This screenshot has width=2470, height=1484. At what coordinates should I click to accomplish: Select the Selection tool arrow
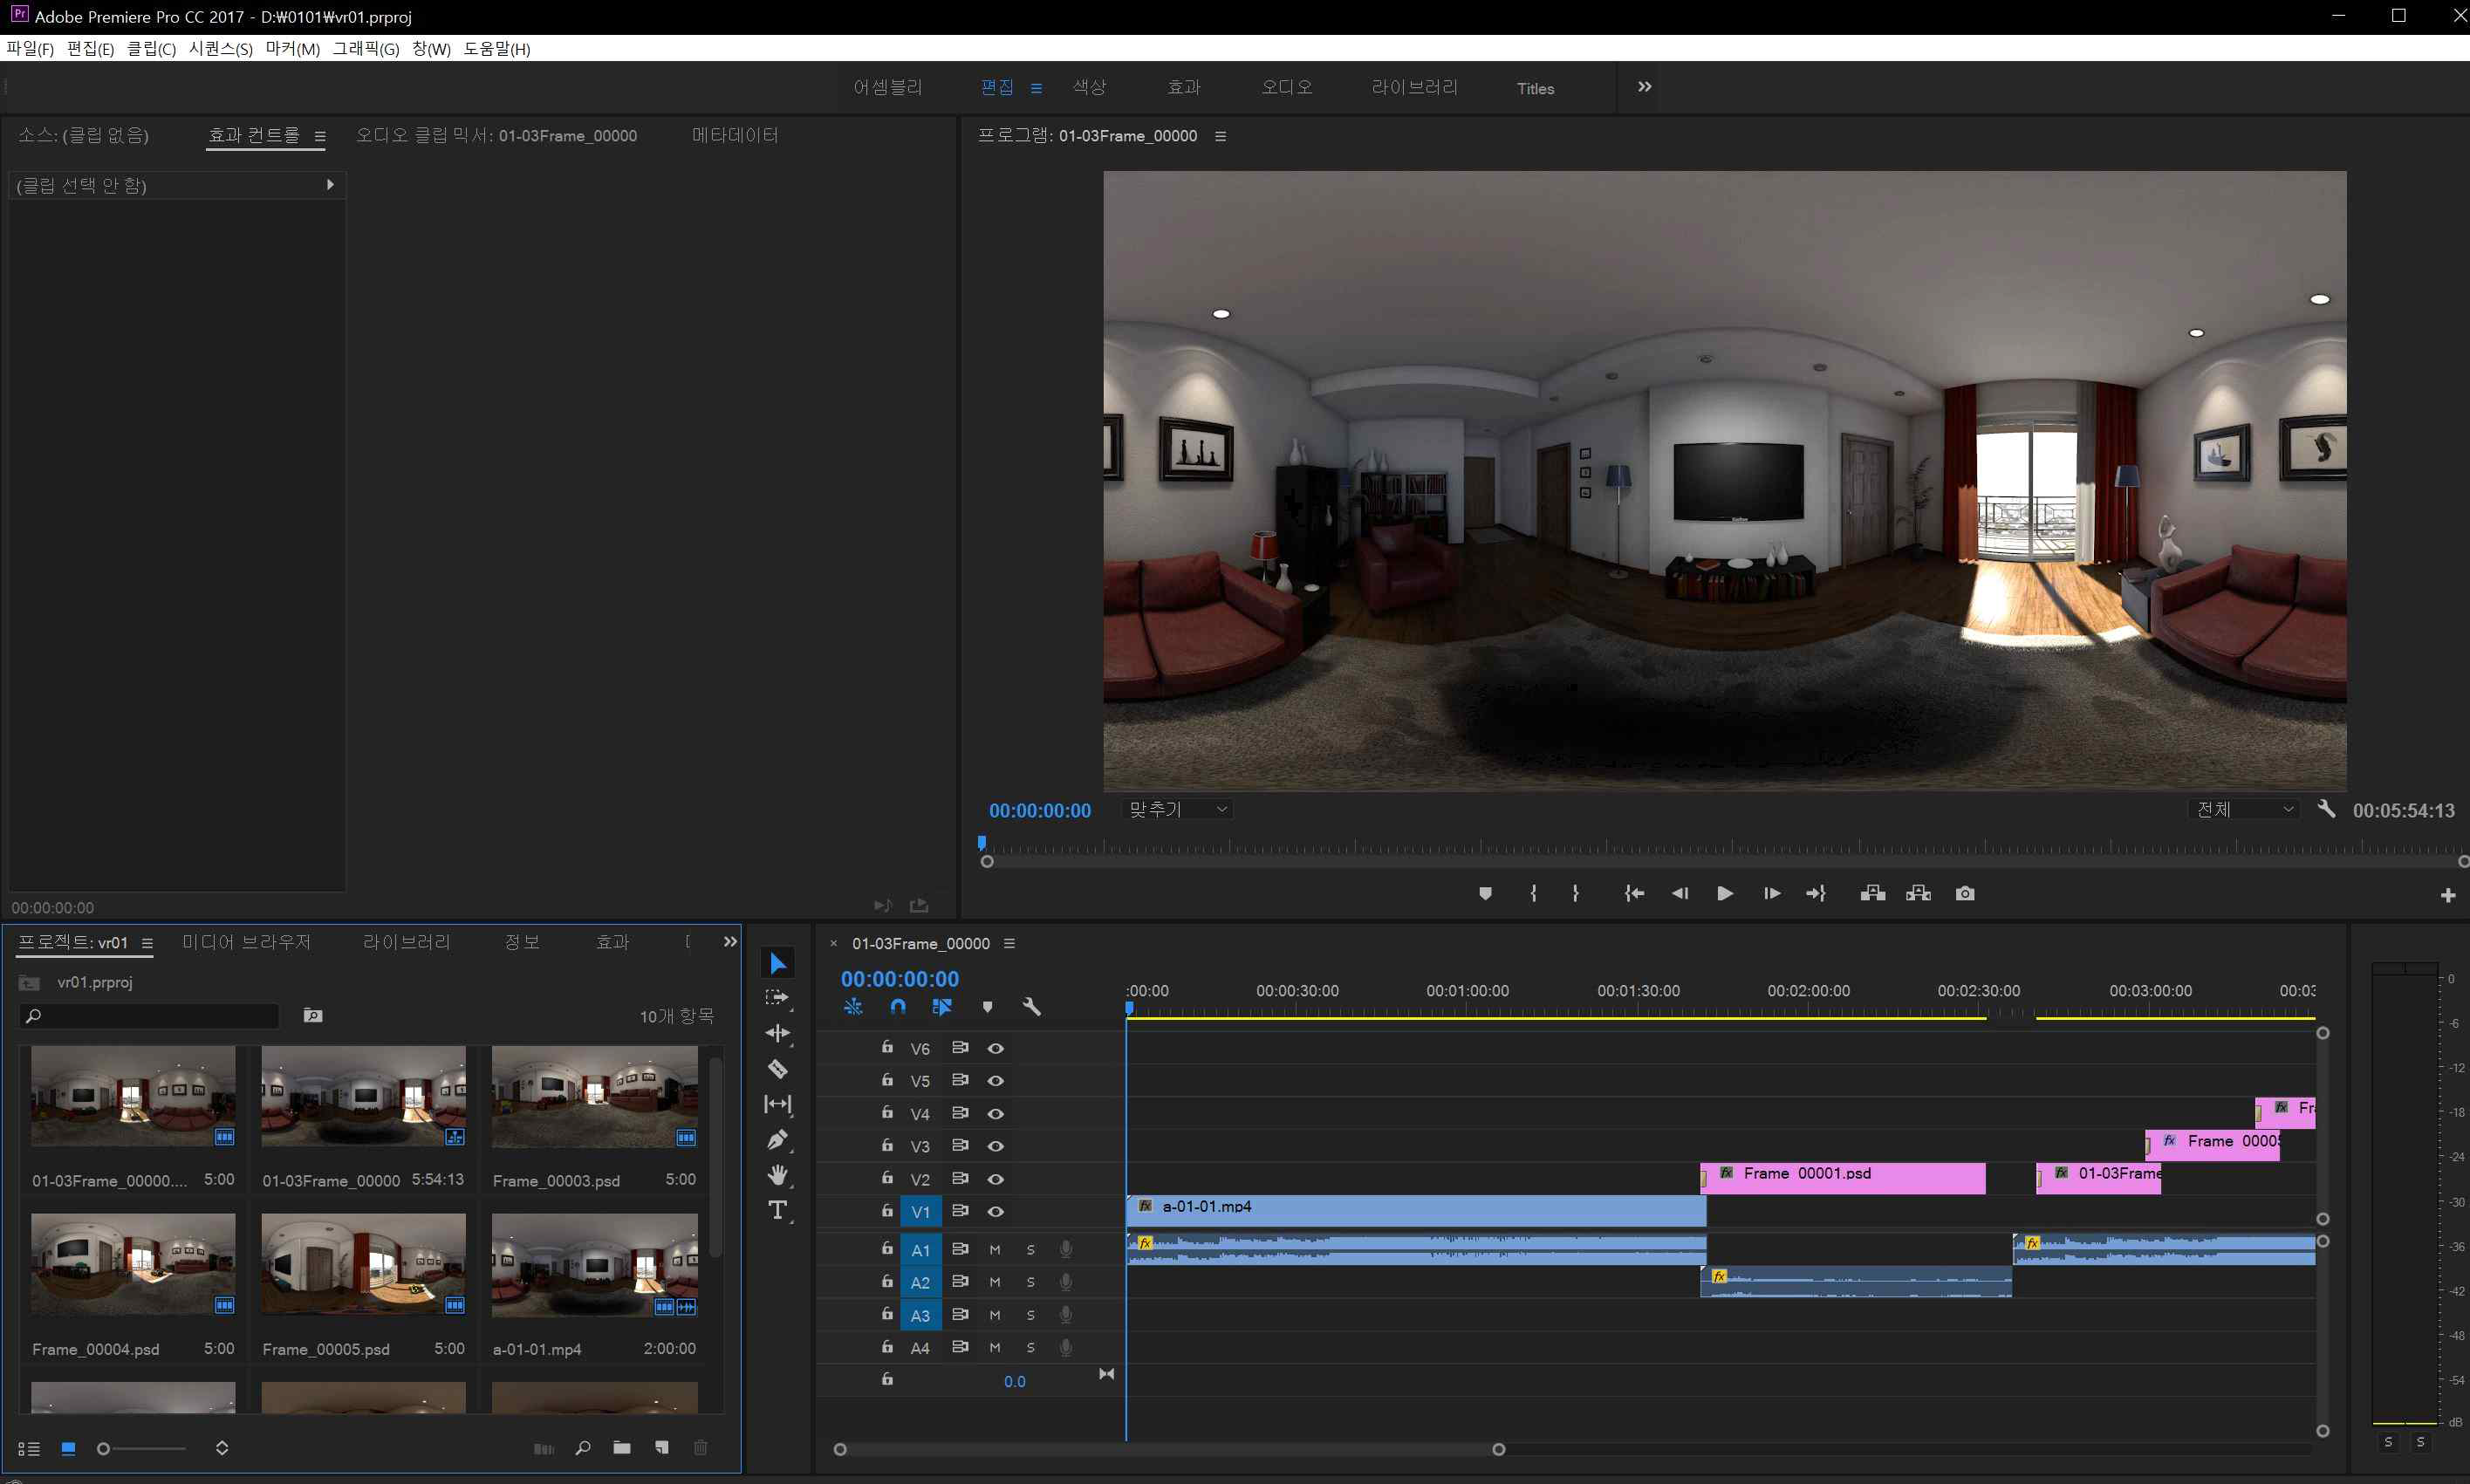coord(778,963)
